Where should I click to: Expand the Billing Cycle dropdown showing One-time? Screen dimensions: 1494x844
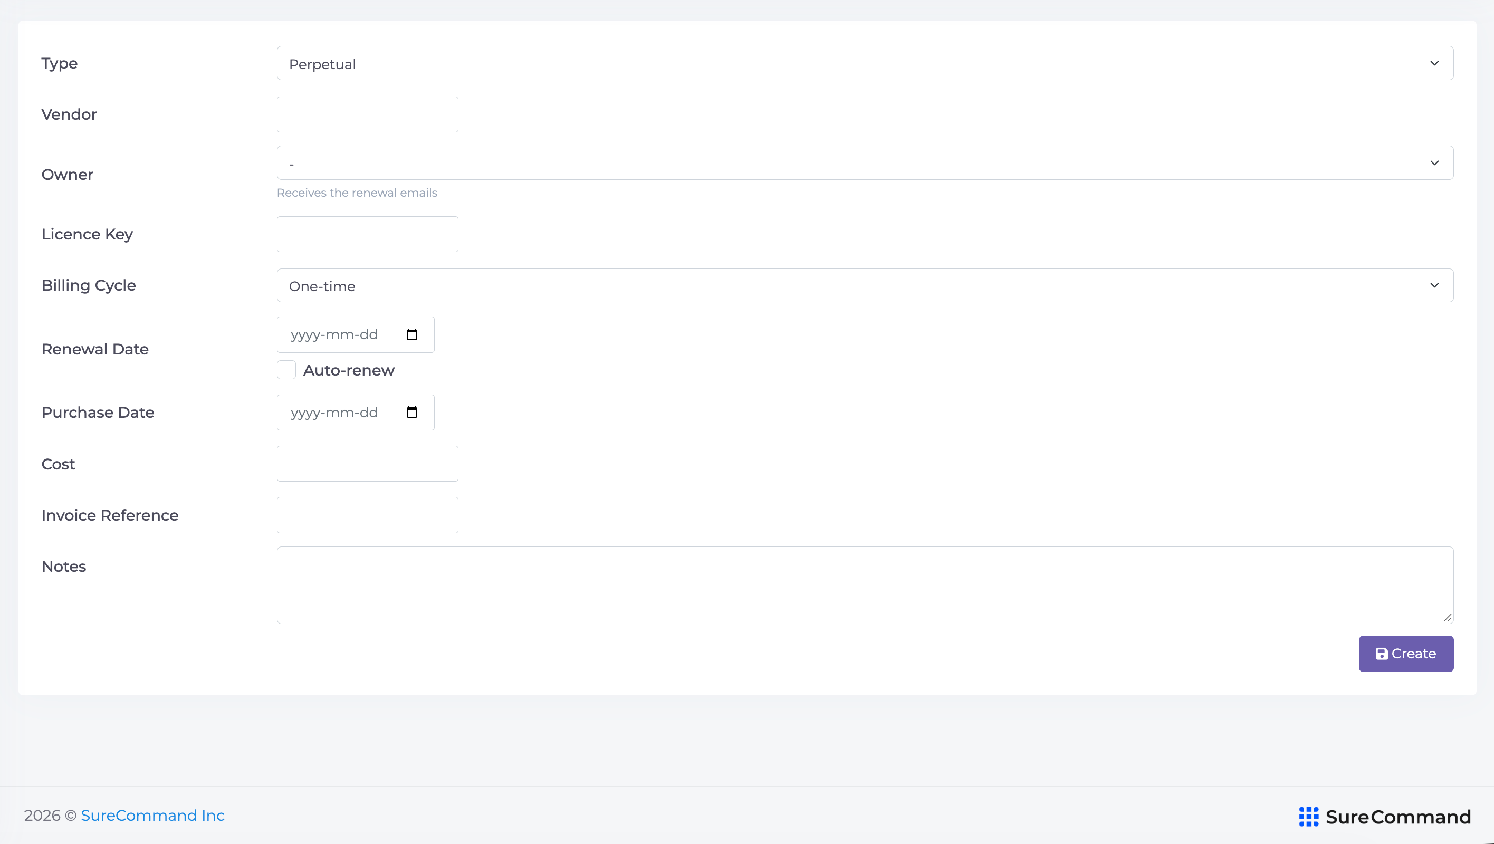(x=865, y=285)
